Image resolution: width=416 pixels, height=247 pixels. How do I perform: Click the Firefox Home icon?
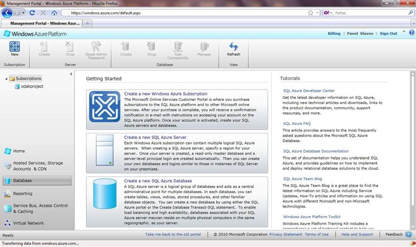pyautogui.click(x=54, y=13)
